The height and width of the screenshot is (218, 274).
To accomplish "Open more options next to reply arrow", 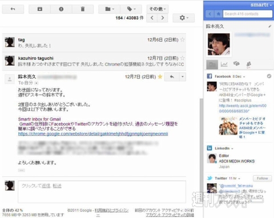I will pyautogui.click(x=183, y=76).
